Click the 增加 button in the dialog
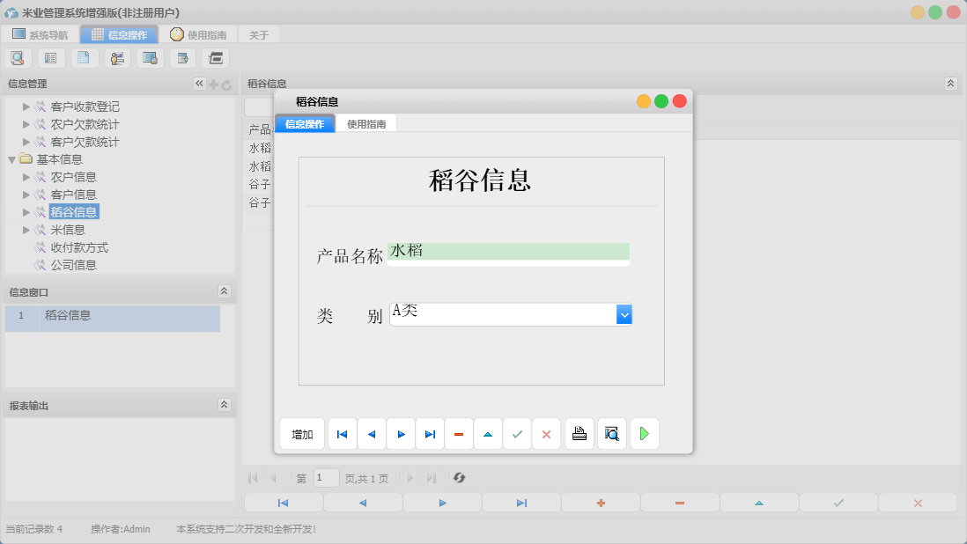Viewport: 967px width, 544px height. point(302,433)
